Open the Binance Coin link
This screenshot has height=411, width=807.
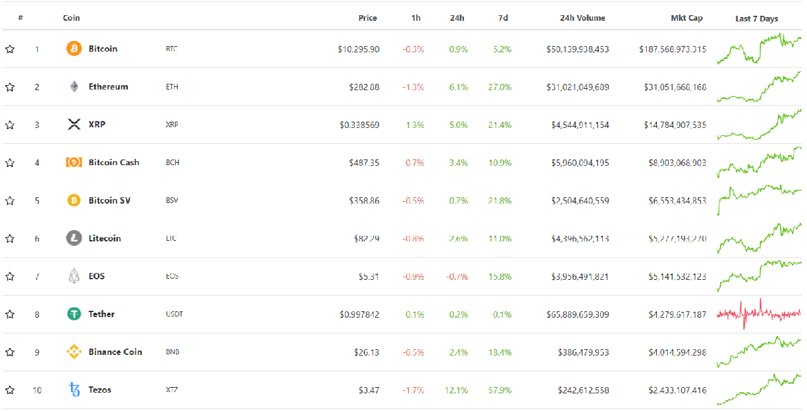pos(115,352)
